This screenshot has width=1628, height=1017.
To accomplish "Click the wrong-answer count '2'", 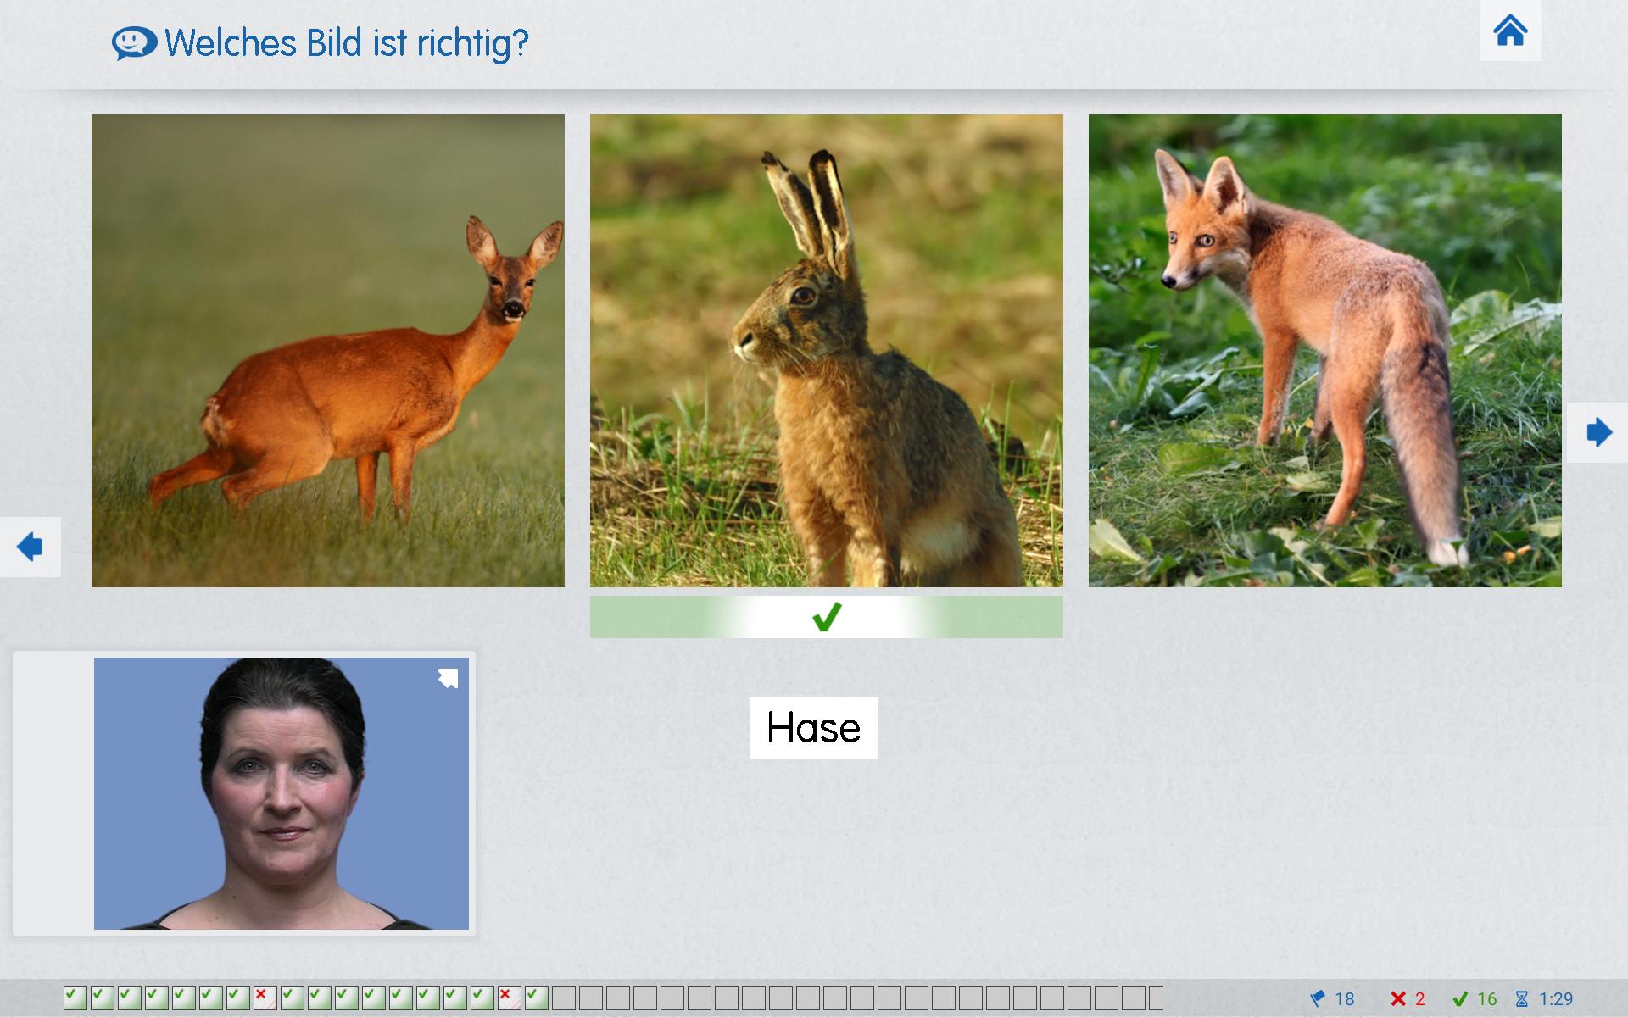I will [1420, 999].
